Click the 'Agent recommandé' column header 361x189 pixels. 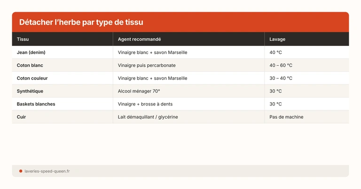coord(140,39)
